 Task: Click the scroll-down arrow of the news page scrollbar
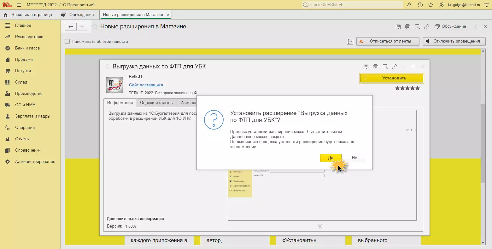483,242
